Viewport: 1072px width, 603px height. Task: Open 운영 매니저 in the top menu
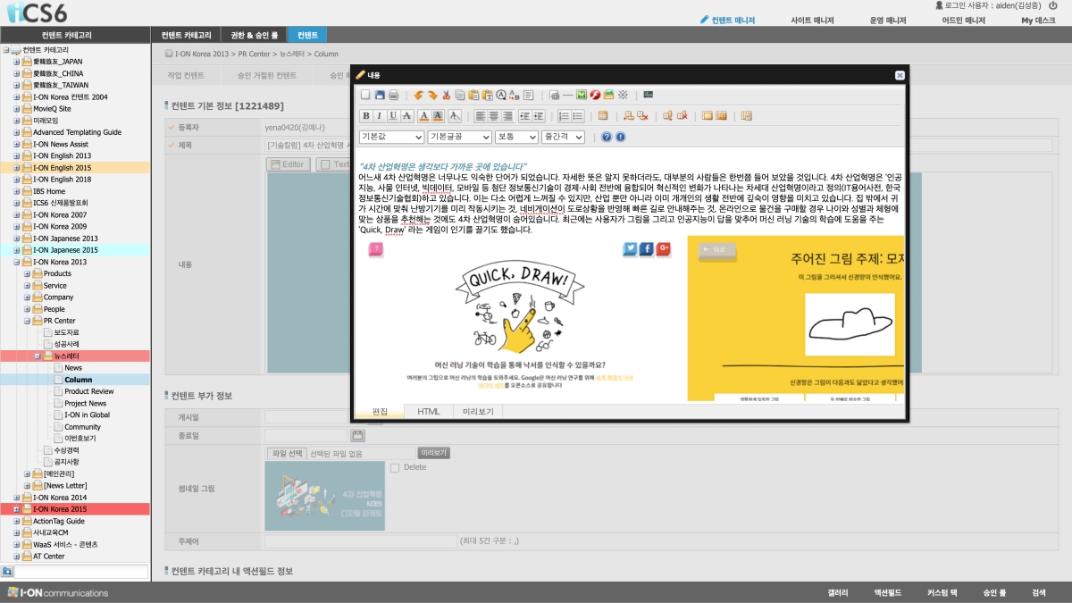[x=888, y=20]
